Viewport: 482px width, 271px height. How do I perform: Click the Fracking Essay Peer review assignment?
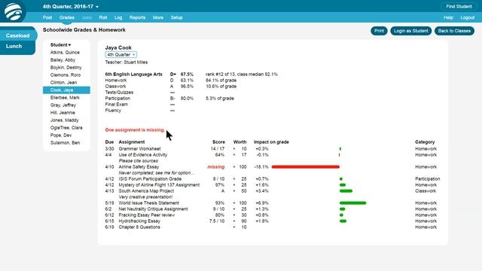coord(147,215)
